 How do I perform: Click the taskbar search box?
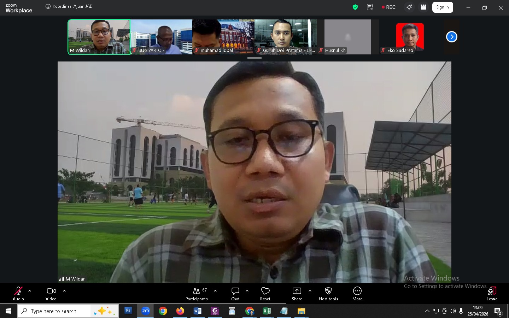pyautogui.click(x=68, y=311)
